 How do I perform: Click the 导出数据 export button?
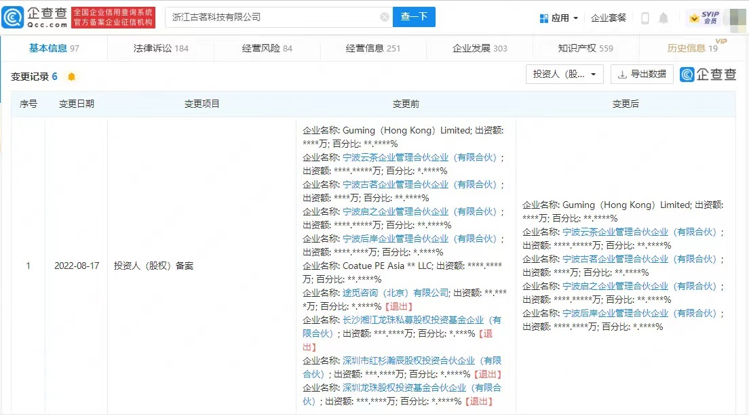[642, 75]
